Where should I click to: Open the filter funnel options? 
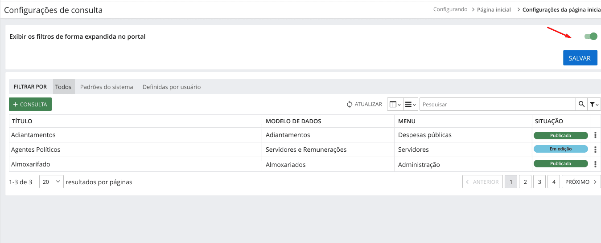(594, 104)
